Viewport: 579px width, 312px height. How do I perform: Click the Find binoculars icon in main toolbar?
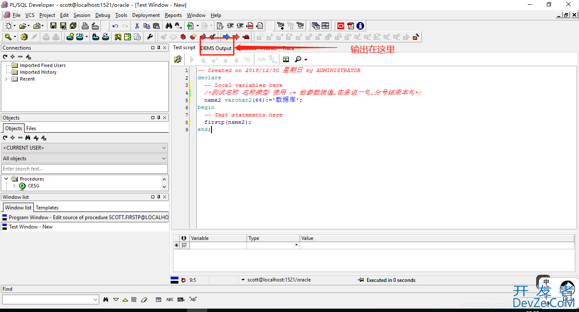point(169,26)
